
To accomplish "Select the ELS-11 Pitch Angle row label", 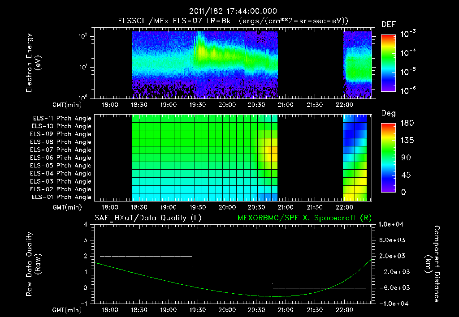I will click(62, 119).
